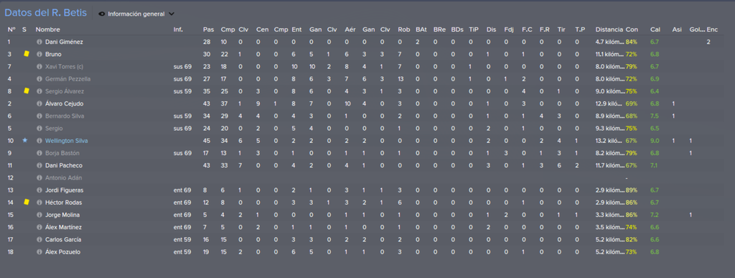Screen dimensions: 735x278
Task: Open Wellington Silva player profile
Action: click(x=67, y=141)
